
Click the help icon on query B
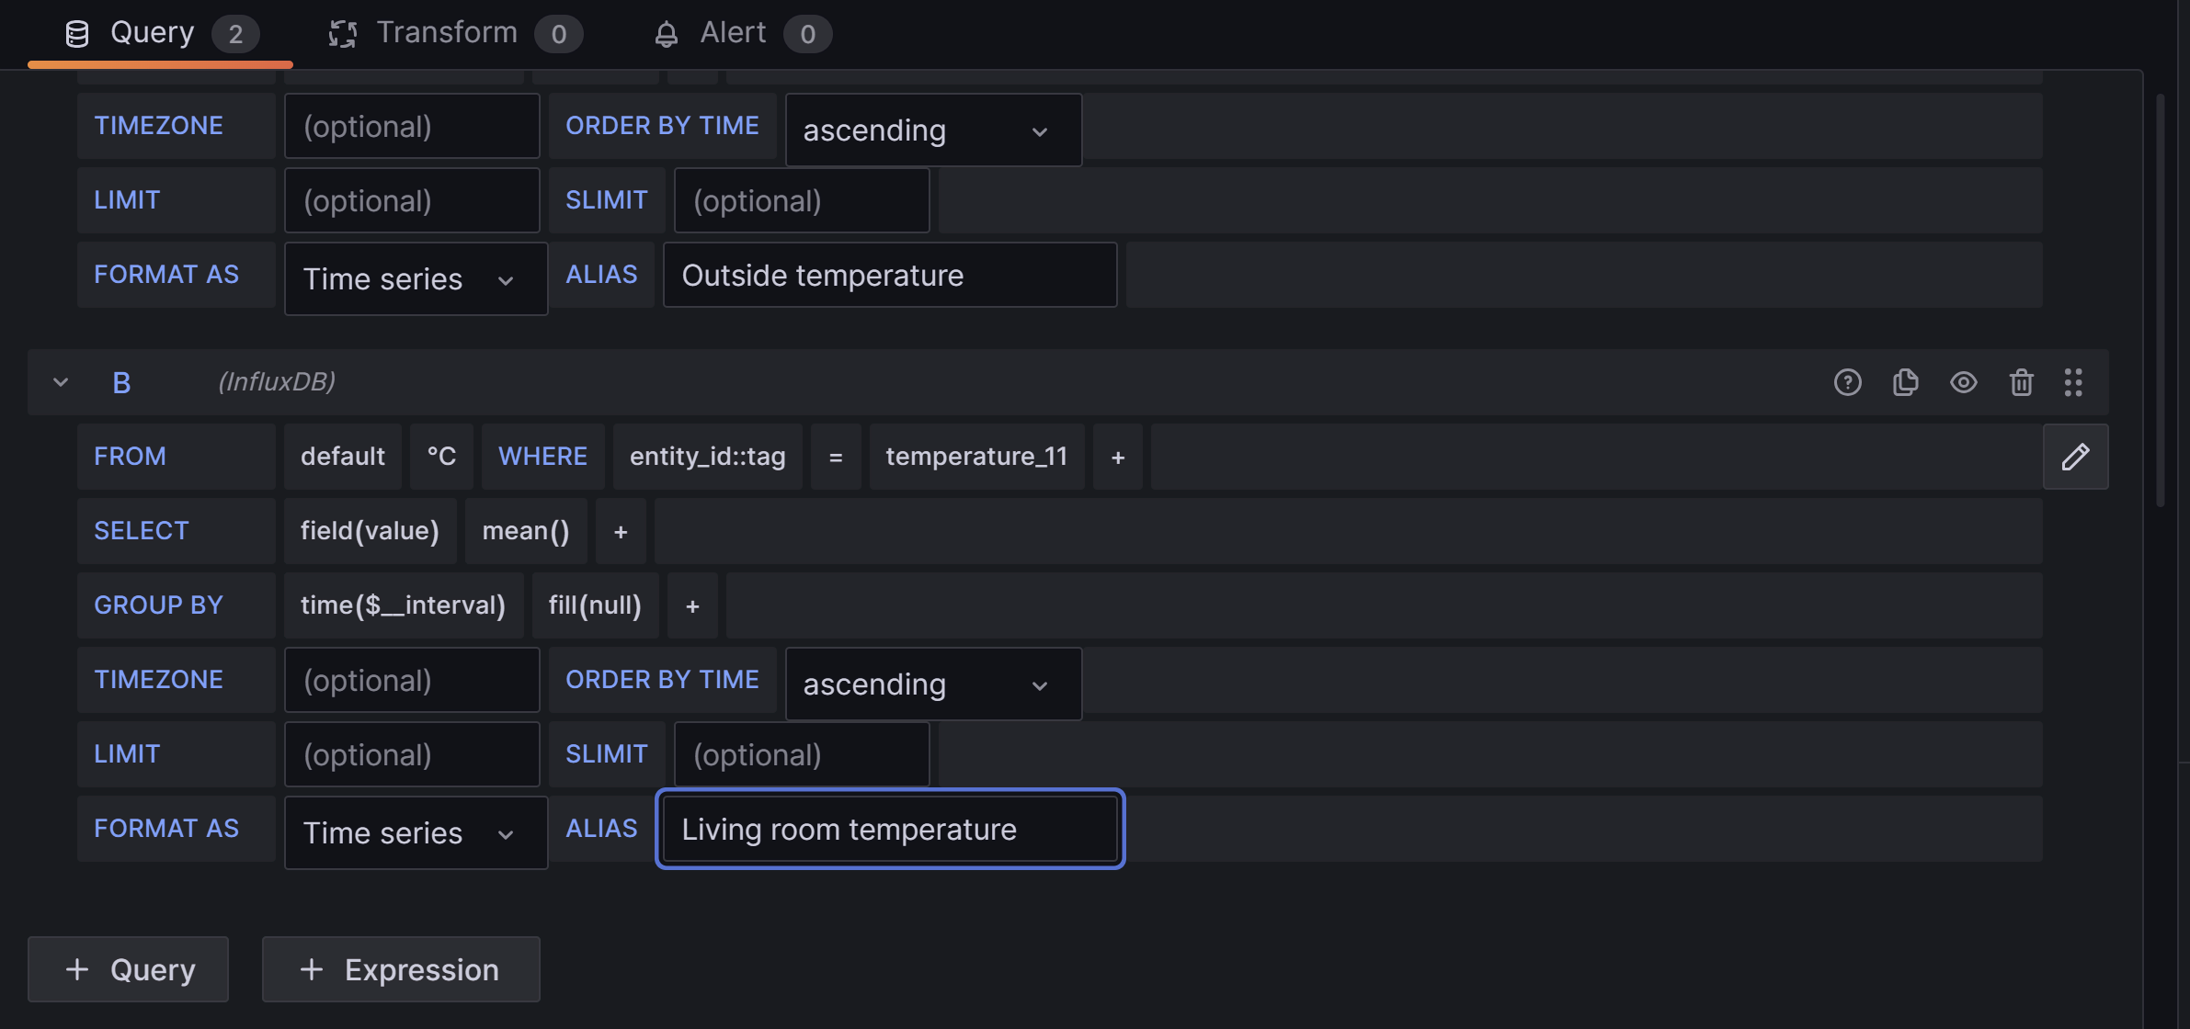(1848, 381)
